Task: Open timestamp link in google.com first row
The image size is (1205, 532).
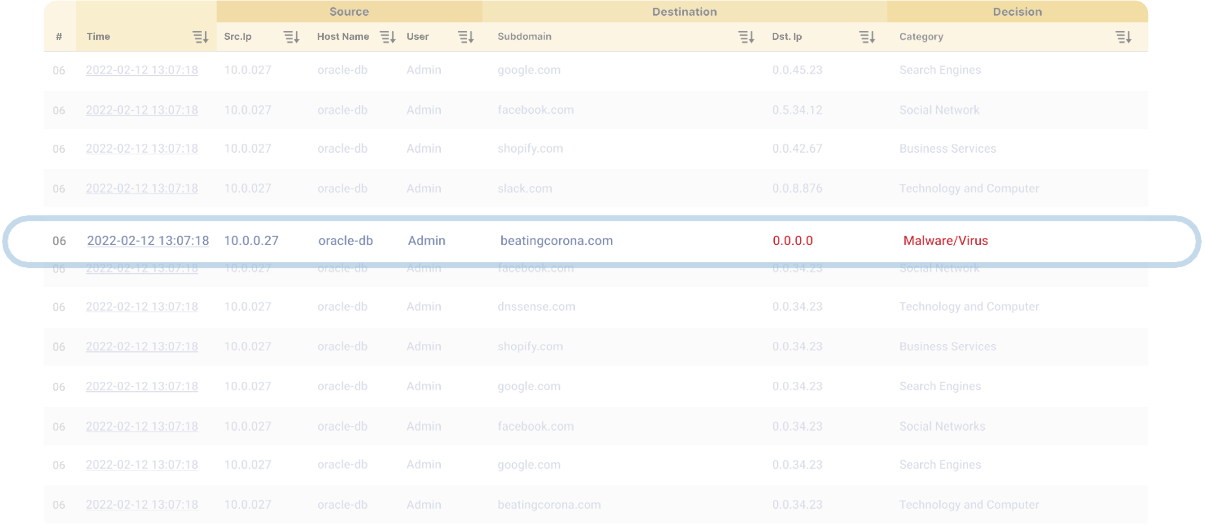Action: coord(142,70)
